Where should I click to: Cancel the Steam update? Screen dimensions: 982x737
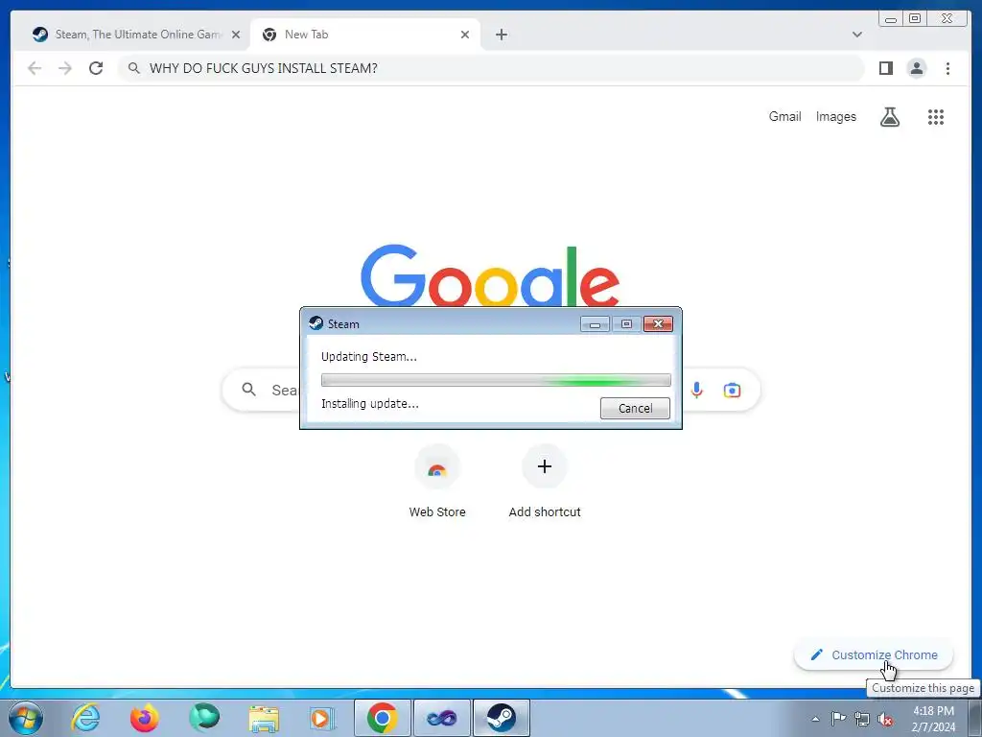[635, 408]
